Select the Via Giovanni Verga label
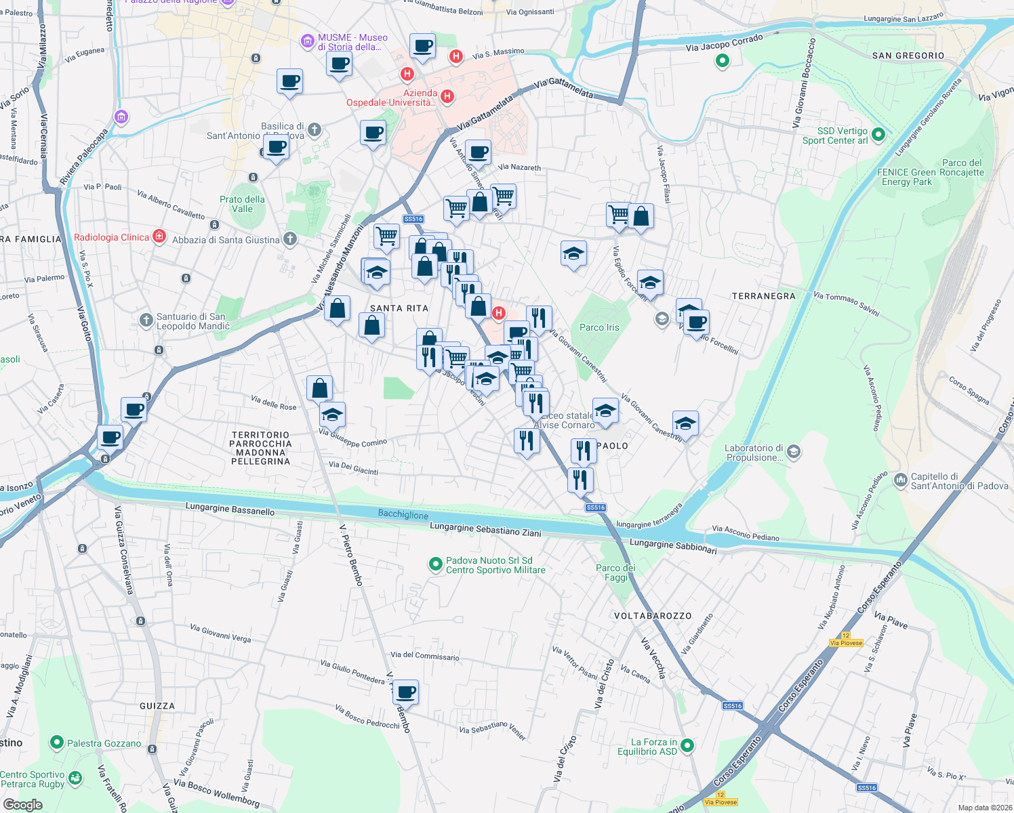The image size is (1014, 813). (x=220, y=633)
